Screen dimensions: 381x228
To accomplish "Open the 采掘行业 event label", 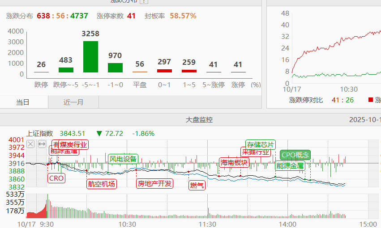I will point(256,152).
